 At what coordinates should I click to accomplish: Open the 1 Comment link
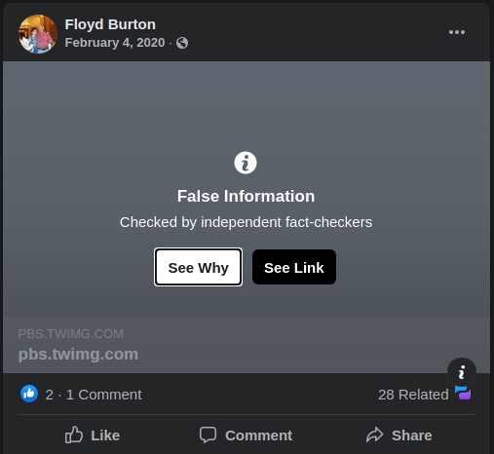tap(104, 395)
